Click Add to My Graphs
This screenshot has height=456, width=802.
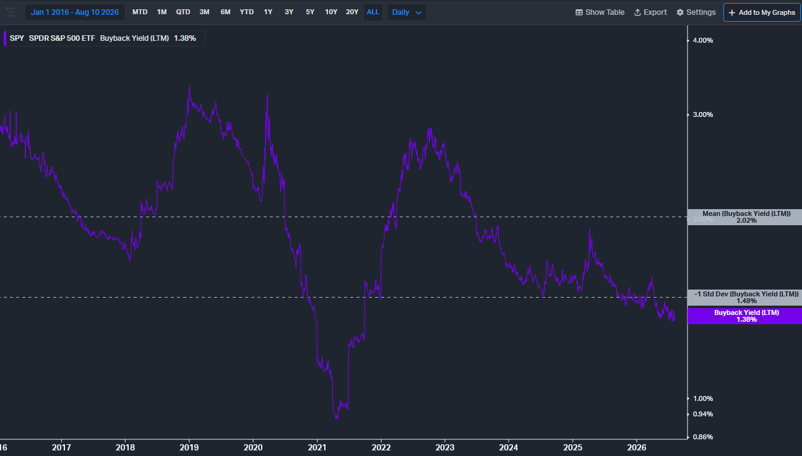(762, 12)
